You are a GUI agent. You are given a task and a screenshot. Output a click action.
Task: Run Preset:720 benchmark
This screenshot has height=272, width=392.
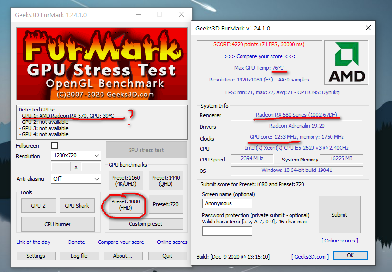[166, 204]
